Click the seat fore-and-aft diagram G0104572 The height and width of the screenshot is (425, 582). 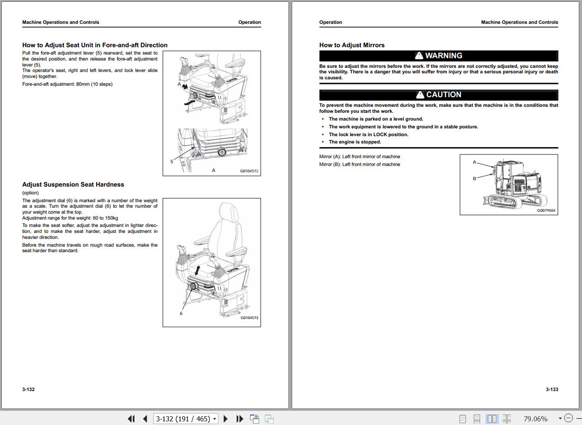212,113
